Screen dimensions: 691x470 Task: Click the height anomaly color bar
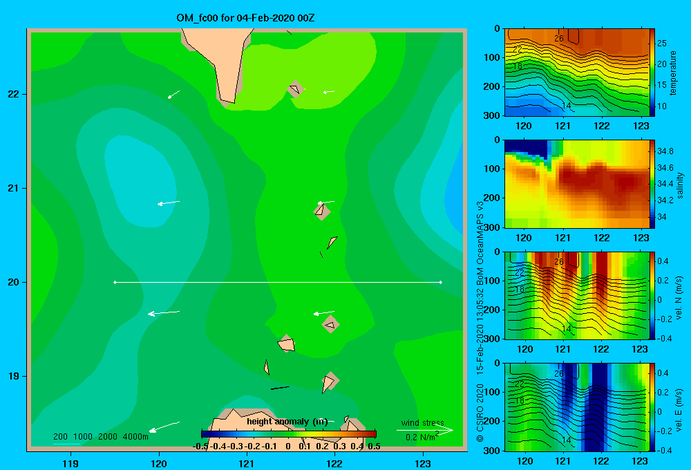pos(289,434)
